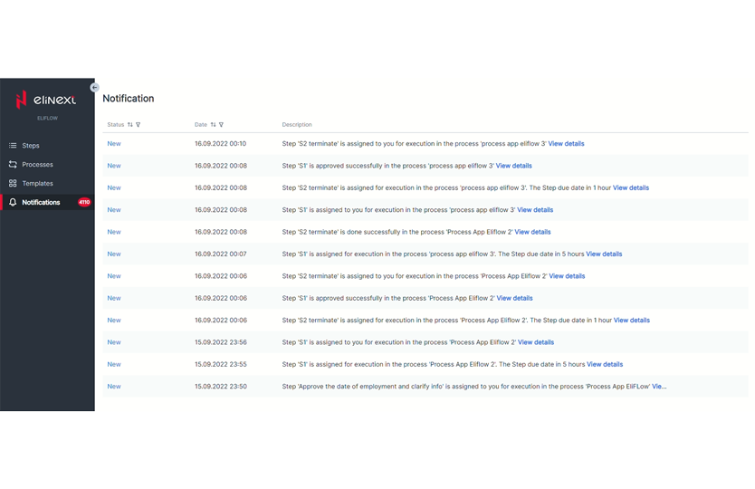Screen dimensions: 755x489
Task: Open the Steps menu item
Action: 31,146
